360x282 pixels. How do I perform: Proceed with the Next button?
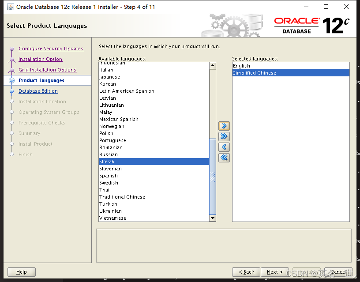pos(275,272)
